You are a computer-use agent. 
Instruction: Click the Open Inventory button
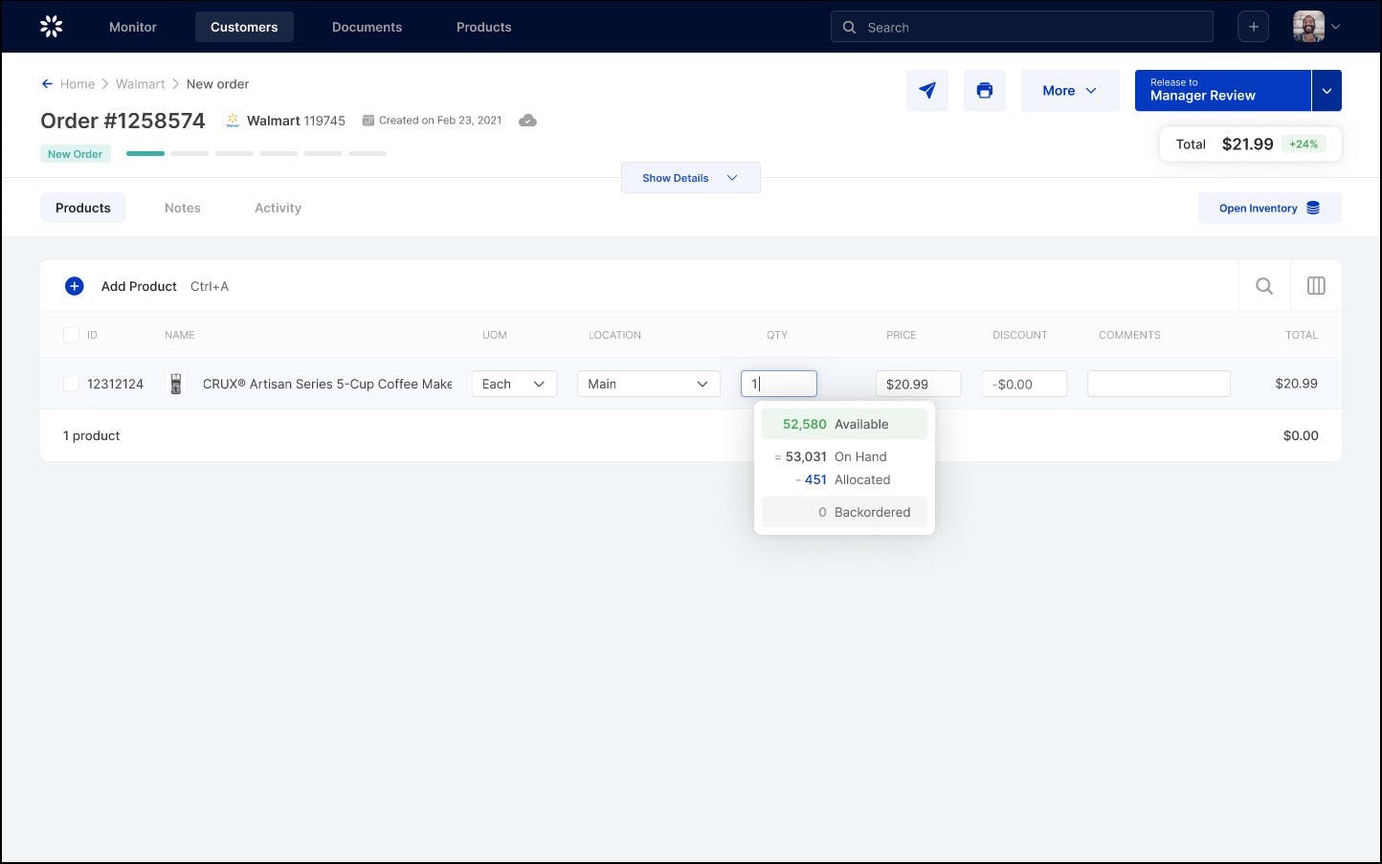(1269, 208)
